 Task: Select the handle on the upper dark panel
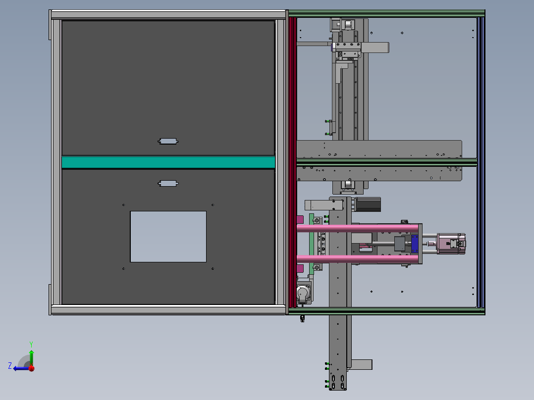pyautogui.click(x=168, y=141)
